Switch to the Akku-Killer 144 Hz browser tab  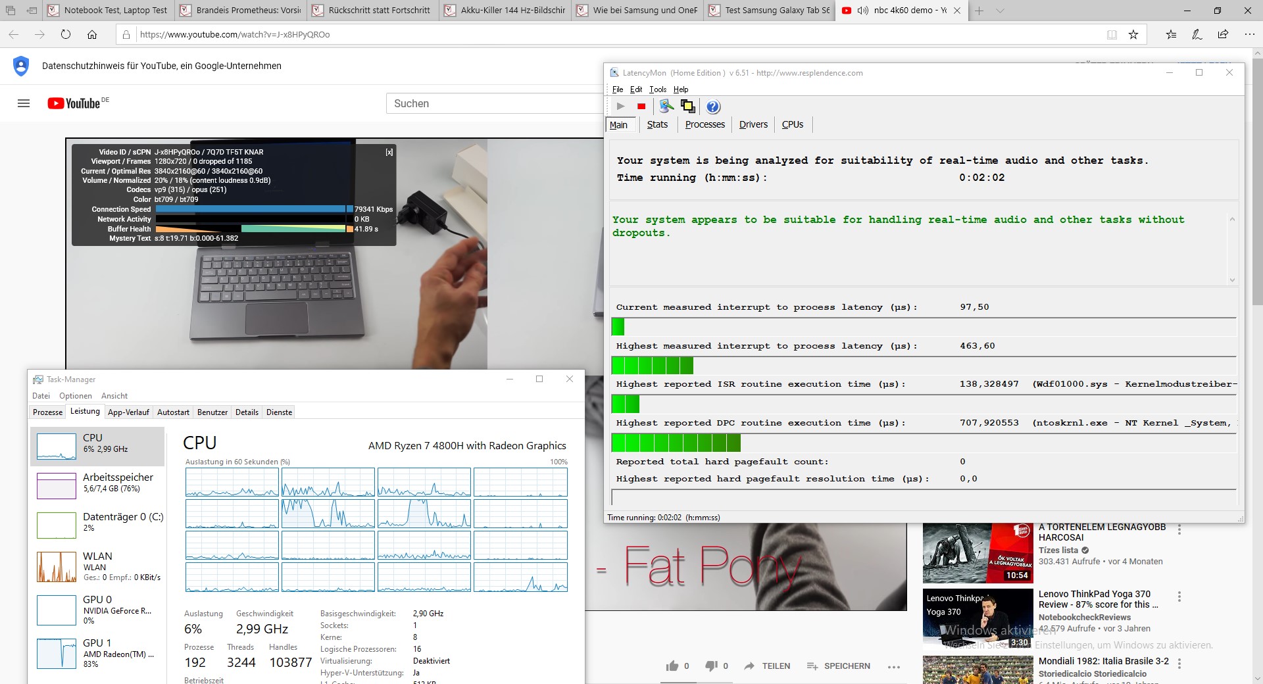point(506,11)
